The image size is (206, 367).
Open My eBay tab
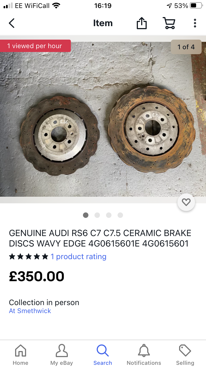click(62, 354)
